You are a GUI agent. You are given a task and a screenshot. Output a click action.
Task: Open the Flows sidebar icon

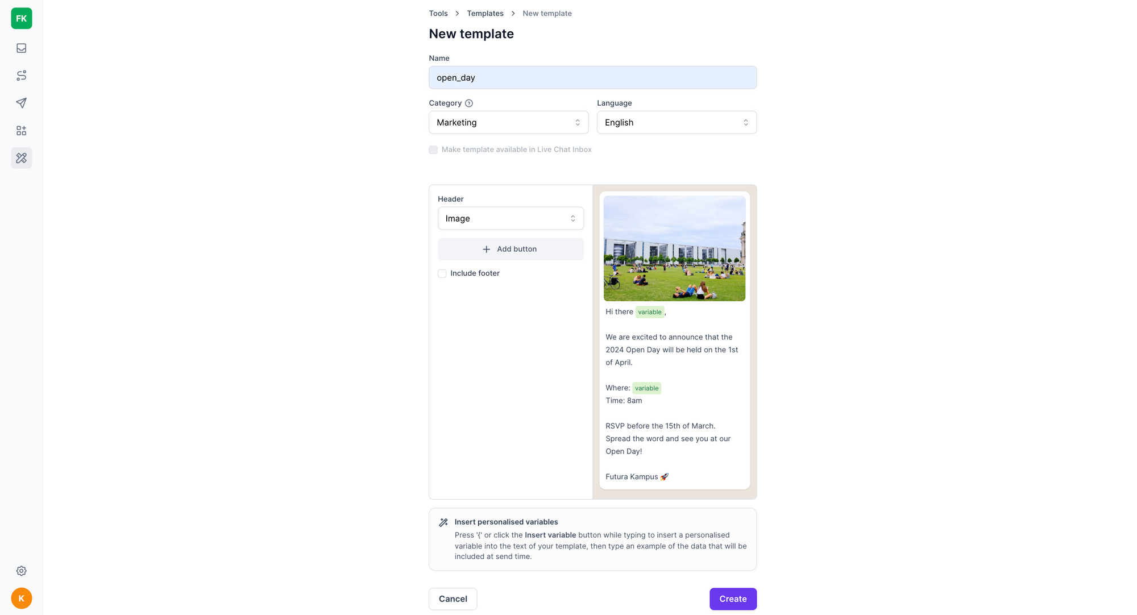pyautogui.click(x=22, y=76)
